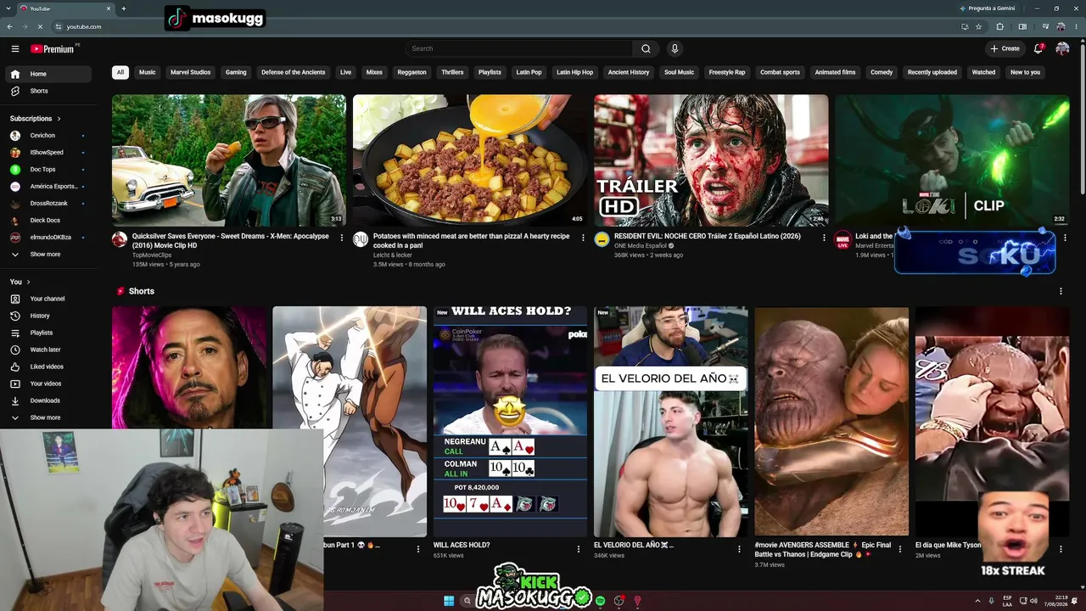Image resolution: width=1086 pixels, height=611 pixels.
Task: Switch the ESP LAA input language
Action: coord(1007,601)
